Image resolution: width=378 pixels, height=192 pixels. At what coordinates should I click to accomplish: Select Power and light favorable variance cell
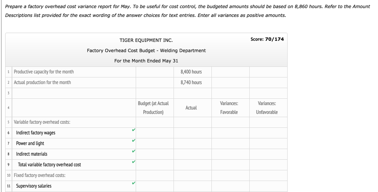pos(230,143)
